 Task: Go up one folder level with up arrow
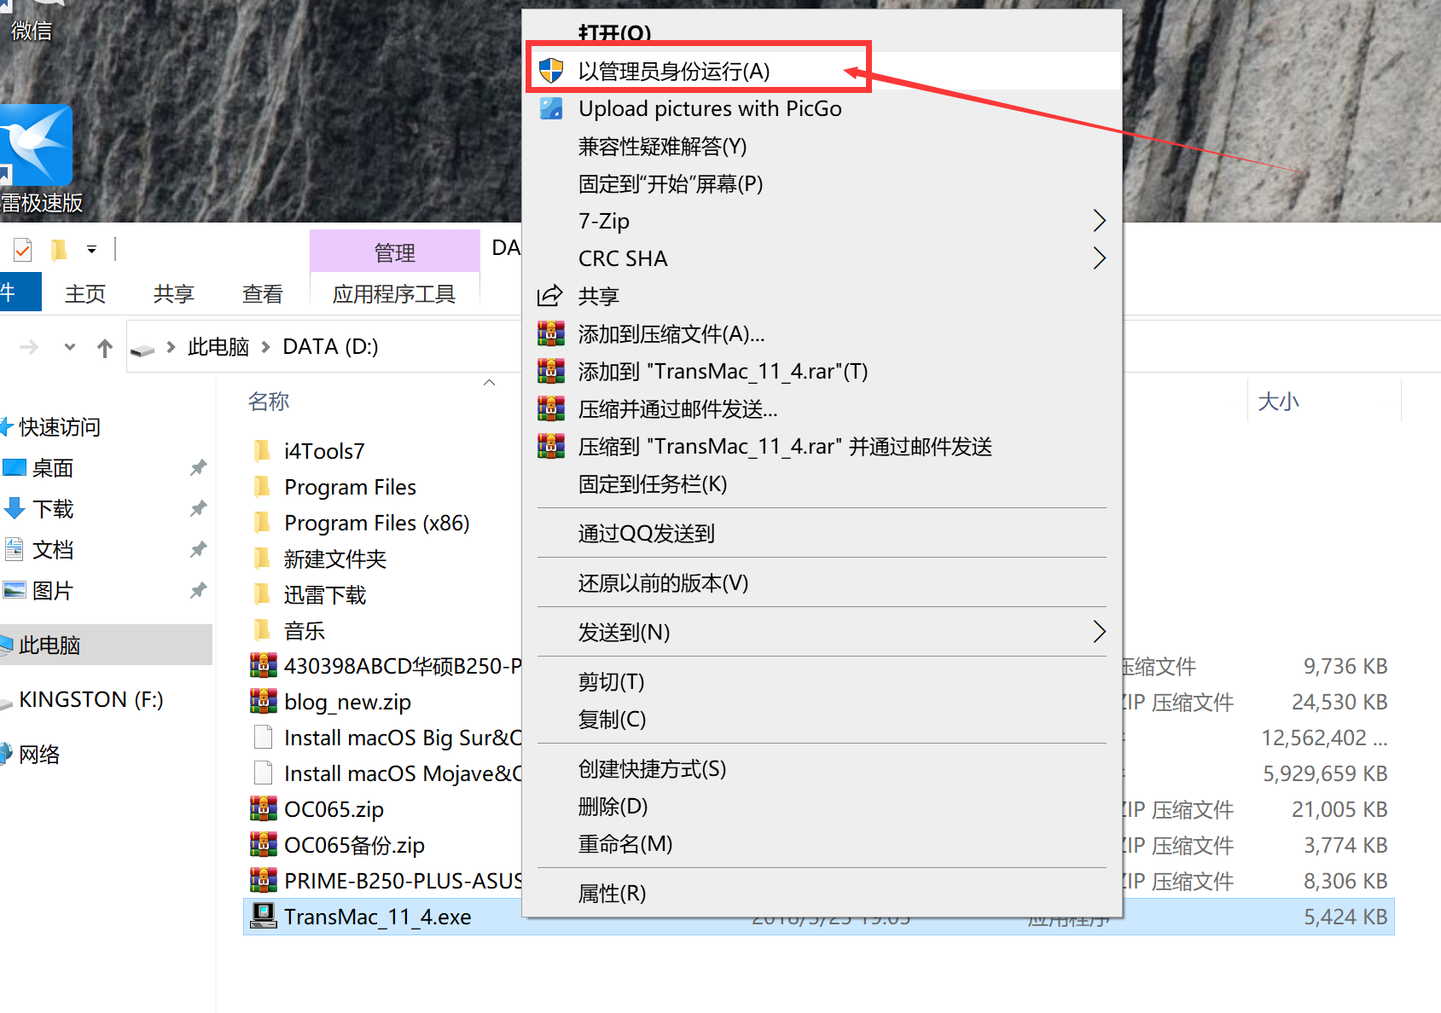click(x=105, y=347)
